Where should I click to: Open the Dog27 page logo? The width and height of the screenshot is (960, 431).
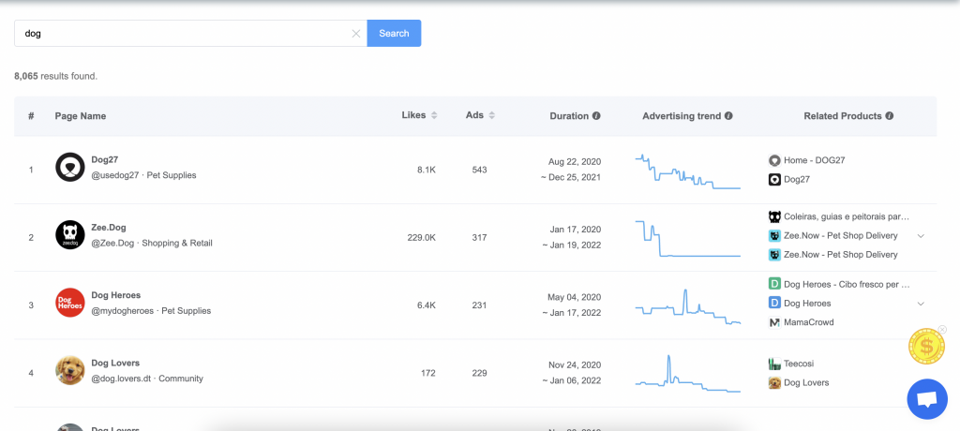(x=69, y=167)
